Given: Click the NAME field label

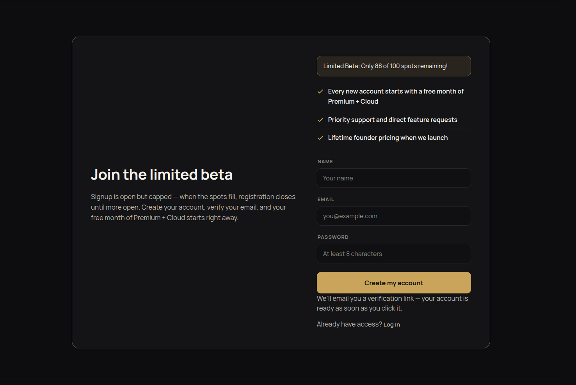Looking at the screenshot, I should pos(325,162).
